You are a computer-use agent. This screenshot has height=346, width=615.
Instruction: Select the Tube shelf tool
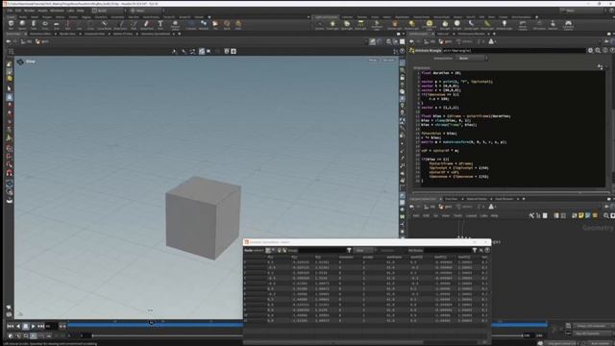pyautogui.click(x=34, y=25)
